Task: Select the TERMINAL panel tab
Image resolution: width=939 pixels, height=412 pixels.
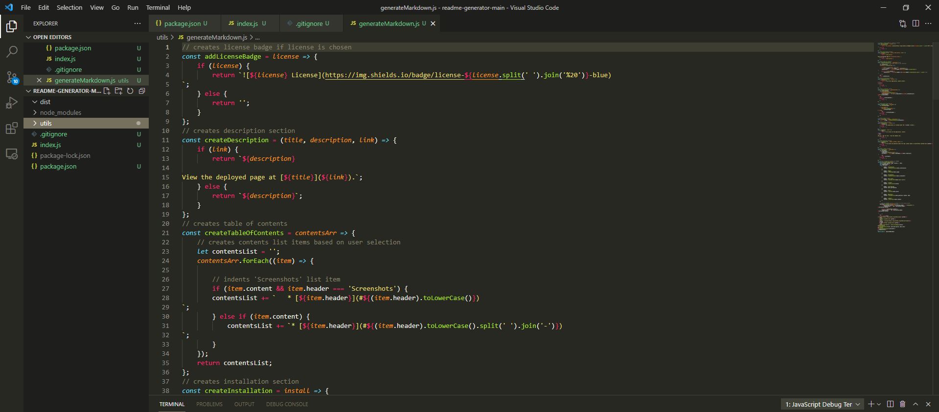Action: (172, 404)
